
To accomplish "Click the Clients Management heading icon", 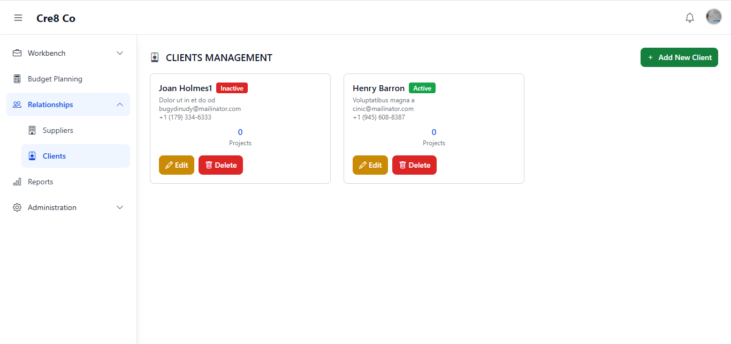I will [155, 57].
